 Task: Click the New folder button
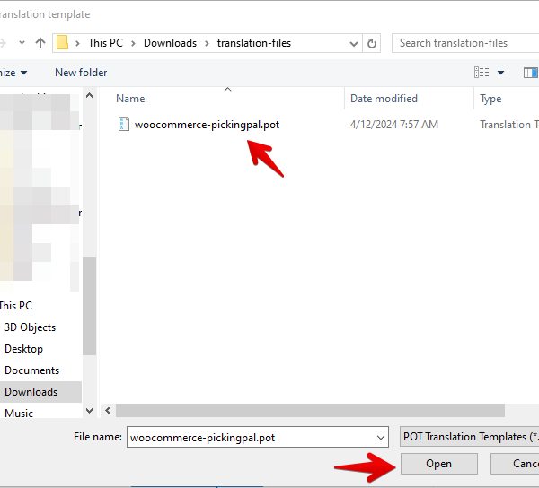coord(81,73)
